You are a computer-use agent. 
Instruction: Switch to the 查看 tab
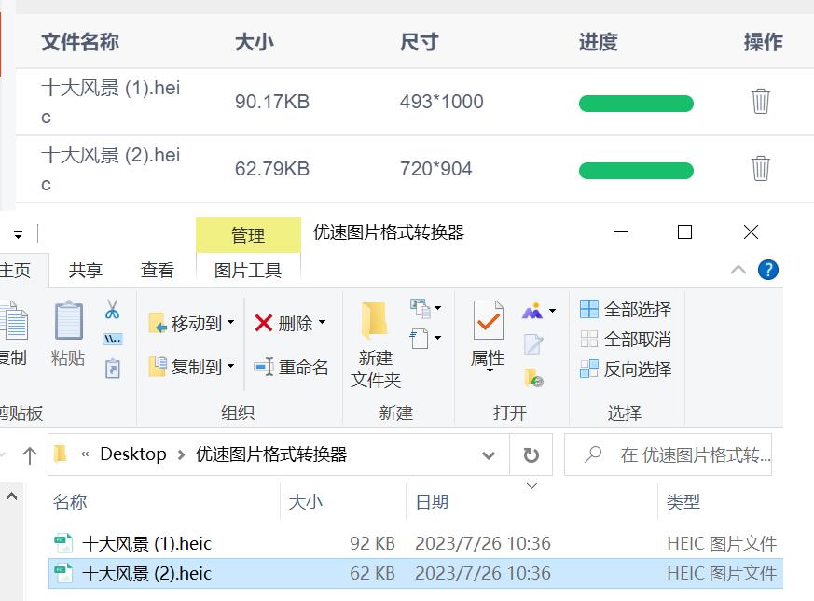[x=157, y=270]
